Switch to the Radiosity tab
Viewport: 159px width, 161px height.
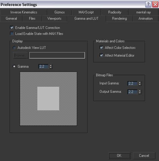[x=115, y=12]
